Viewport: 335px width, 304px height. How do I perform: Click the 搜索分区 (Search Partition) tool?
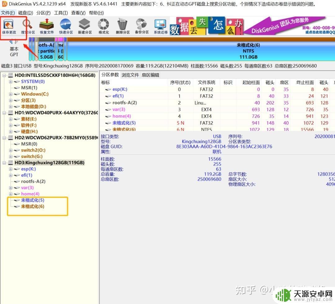pos(28,26)
